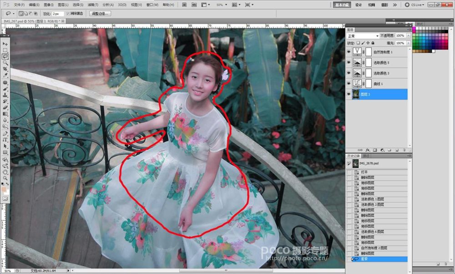455x274 pixels.
Task: Select the Type tool
Action: (5, 140)
